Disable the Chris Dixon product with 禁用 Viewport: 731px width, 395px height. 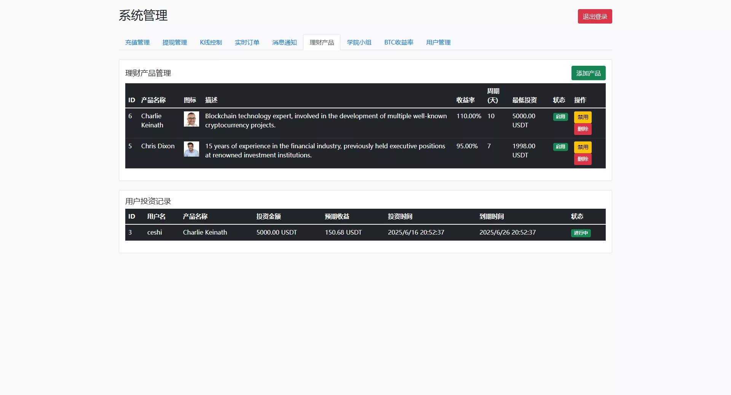tap(583, 147)
